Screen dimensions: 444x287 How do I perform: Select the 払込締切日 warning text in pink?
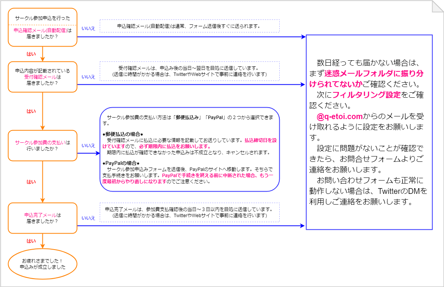coord(261,140)
